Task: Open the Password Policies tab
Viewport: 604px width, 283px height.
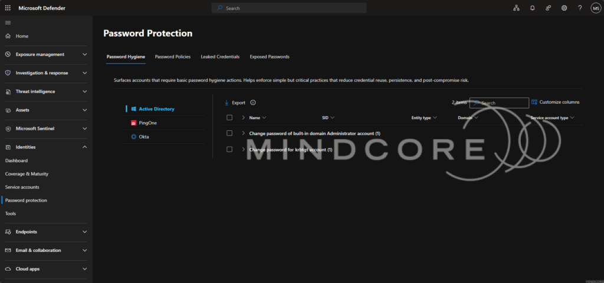Action: (173, 57)
